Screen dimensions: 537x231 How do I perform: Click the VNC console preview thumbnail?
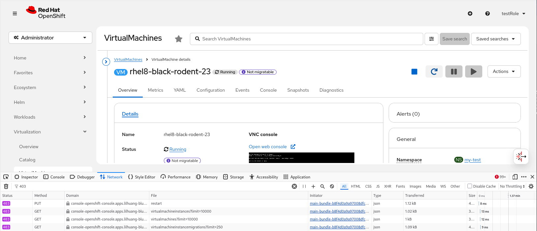[302, 158]
